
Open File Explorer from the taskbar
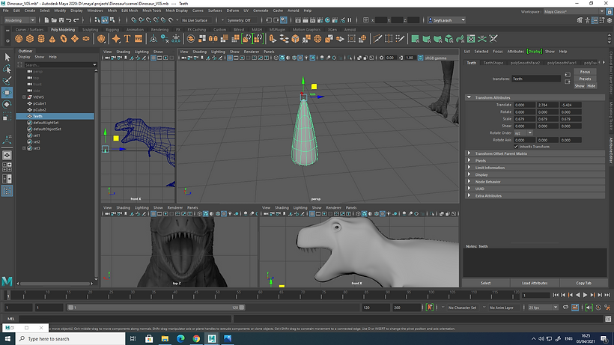pyautogui.click(x=165, y=339)
